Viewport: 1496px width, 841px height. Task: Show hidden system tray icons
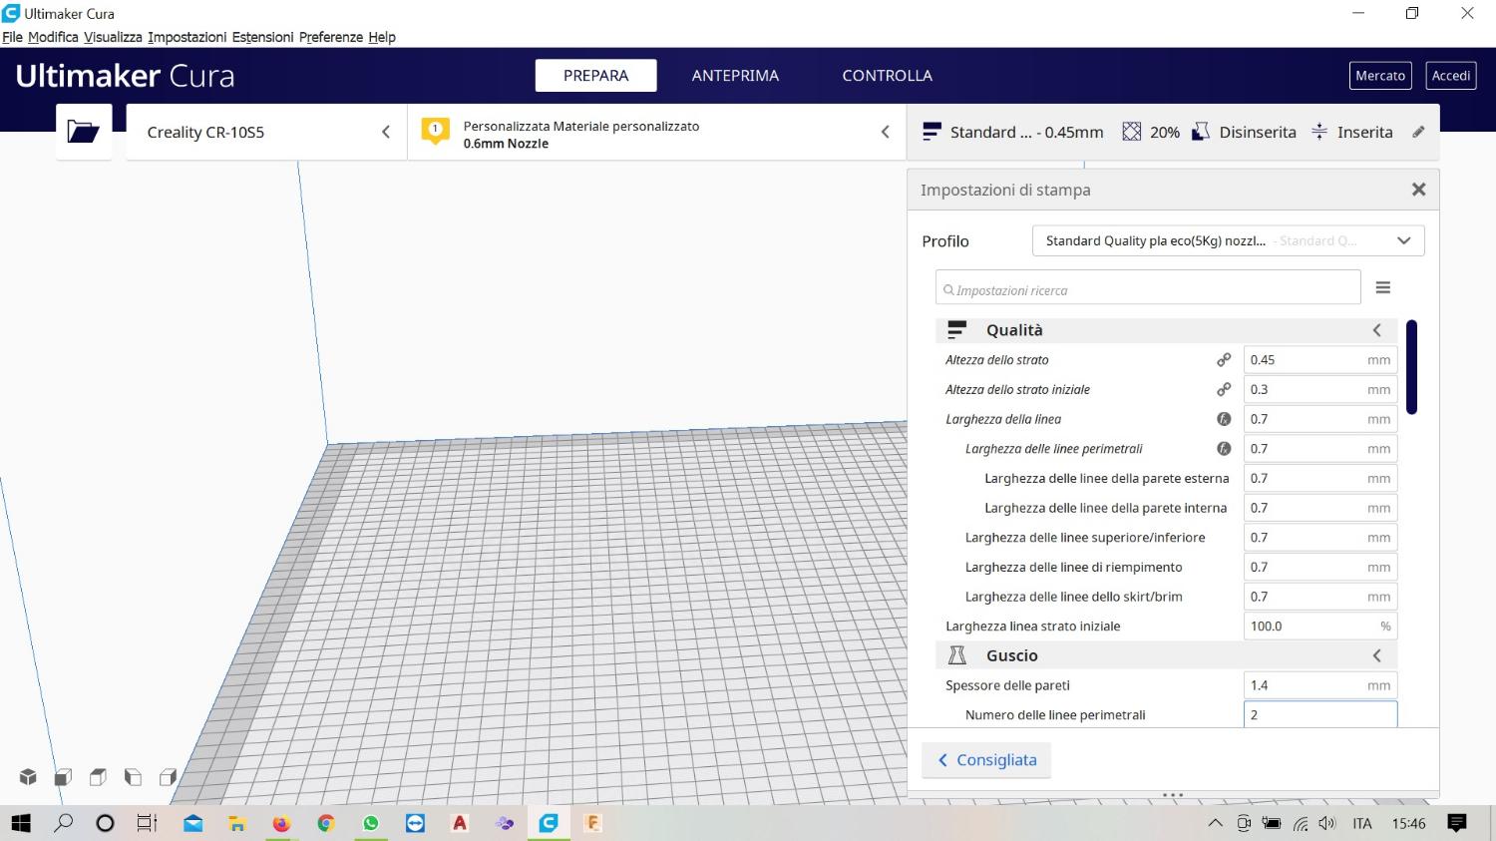(1215, 823)
